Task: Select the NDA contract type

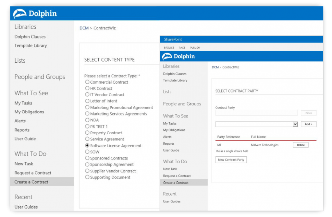Action: (x=87, y=120)
